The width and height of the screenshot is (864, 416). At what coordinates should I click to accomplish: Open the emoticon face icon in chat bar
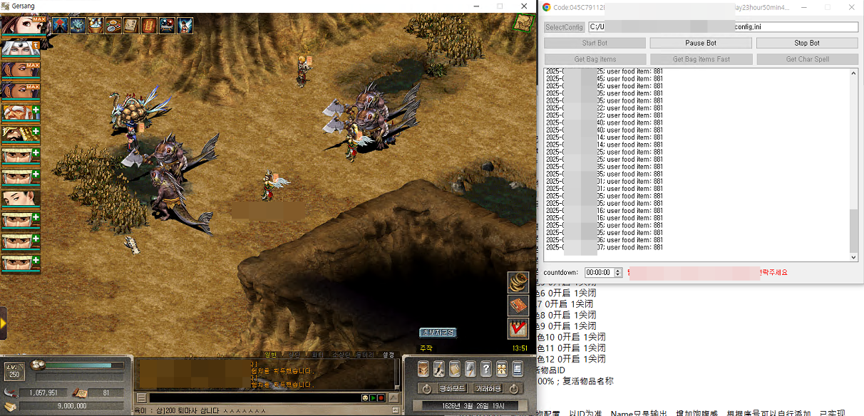pyautogui.click(x=364, y=397)
